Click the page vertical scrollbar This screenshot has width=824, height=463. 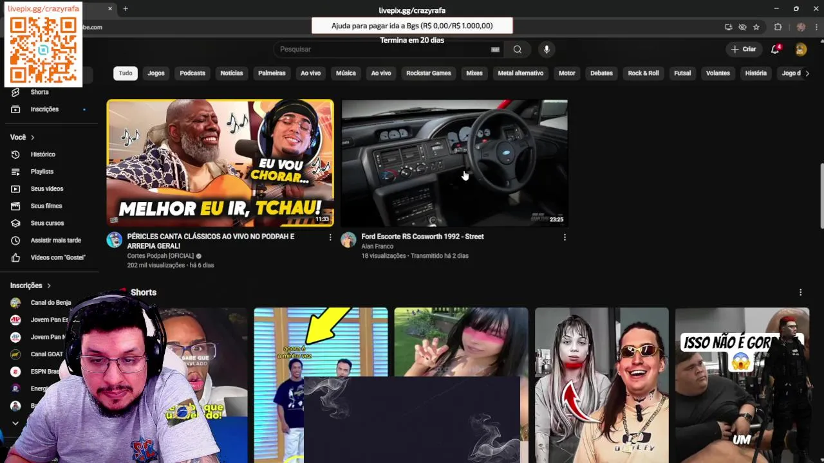pyautogui.click(x=821, y=196)
